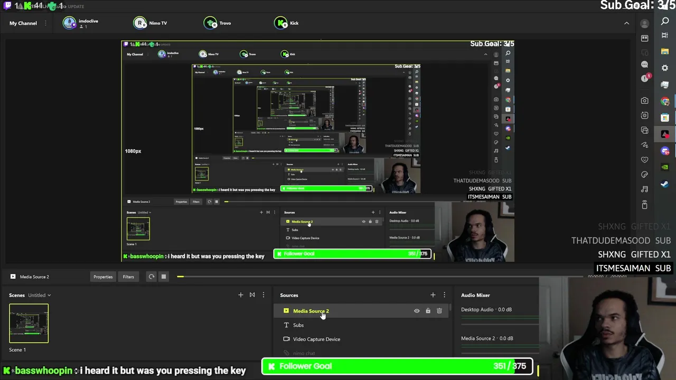Screen dimensions: 676x380
Task: Click the Filters button
Action: pos(128,277)
